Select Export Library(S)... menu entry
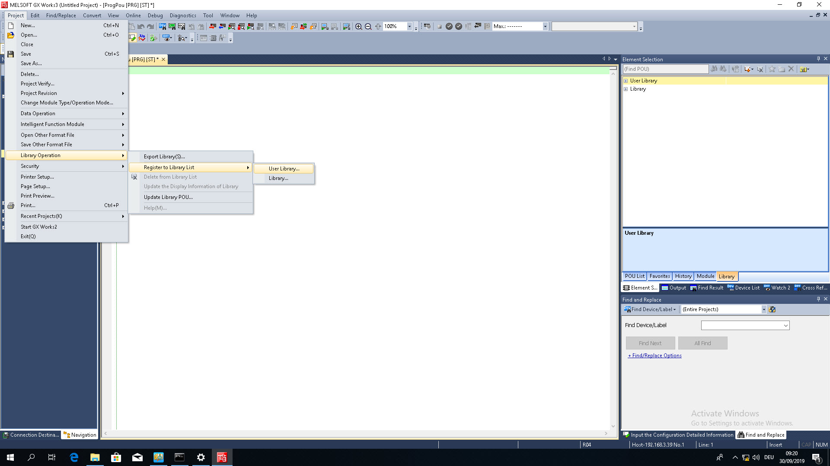This screenshot has height=466, width=830. (191, 157)
